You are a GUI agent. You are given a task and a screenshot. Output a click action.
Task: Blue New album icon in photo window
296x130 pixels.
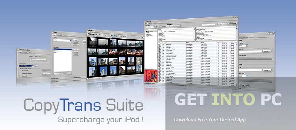click(x=114, y=36)
